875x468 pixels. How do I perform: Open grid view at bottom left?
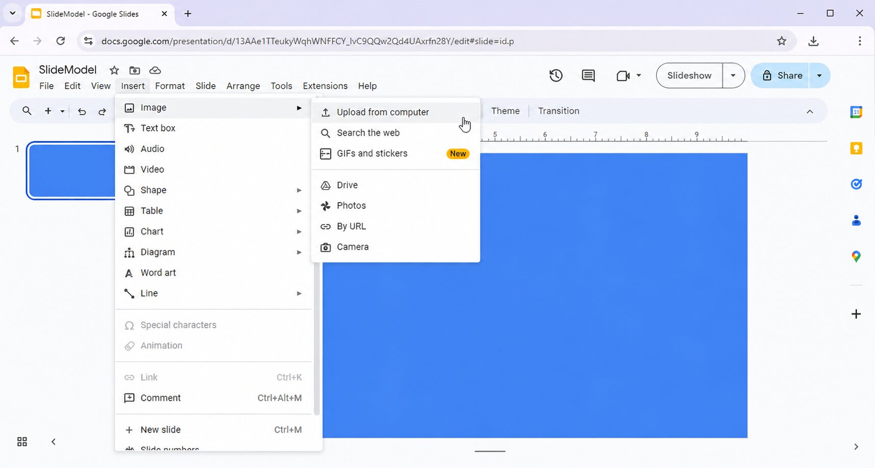pyautogui.click(x=22, y=441)
